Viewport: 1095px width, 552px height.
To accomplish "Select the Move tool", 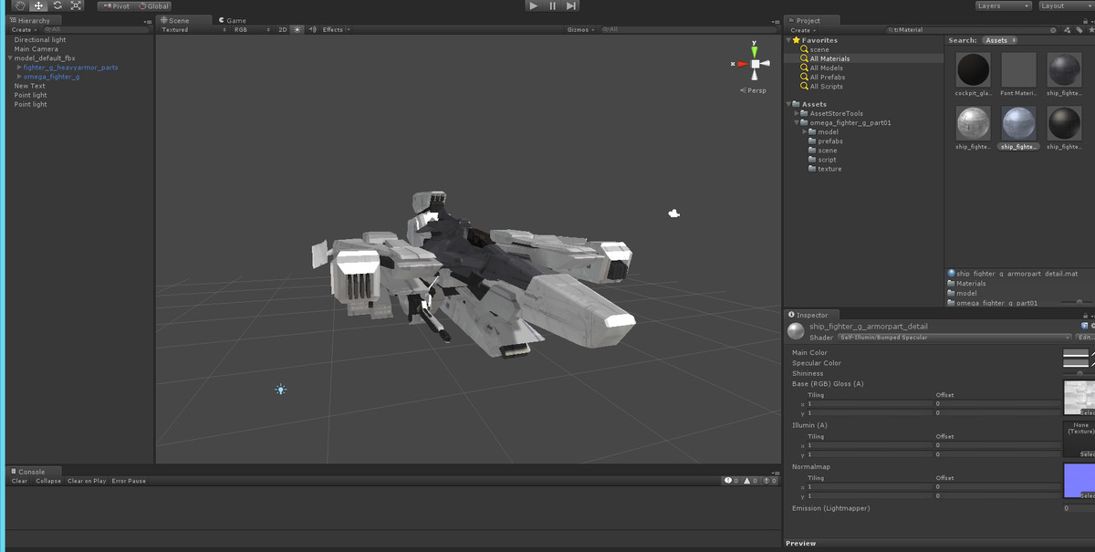I will coord(37,5).
